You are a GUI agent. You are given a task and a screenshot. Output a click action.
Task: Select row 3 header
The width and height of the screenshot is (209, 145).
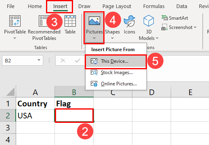[x=8, y=128]
